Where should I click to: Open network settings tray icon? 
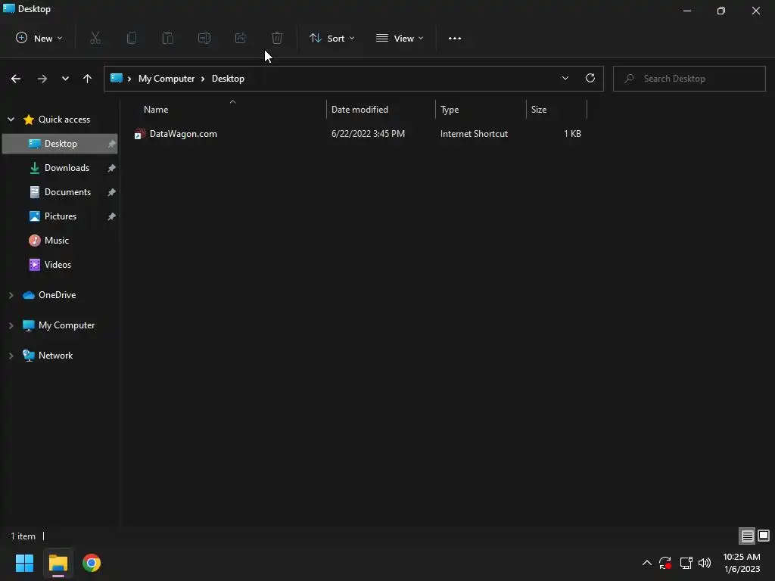tap(686, 563)
